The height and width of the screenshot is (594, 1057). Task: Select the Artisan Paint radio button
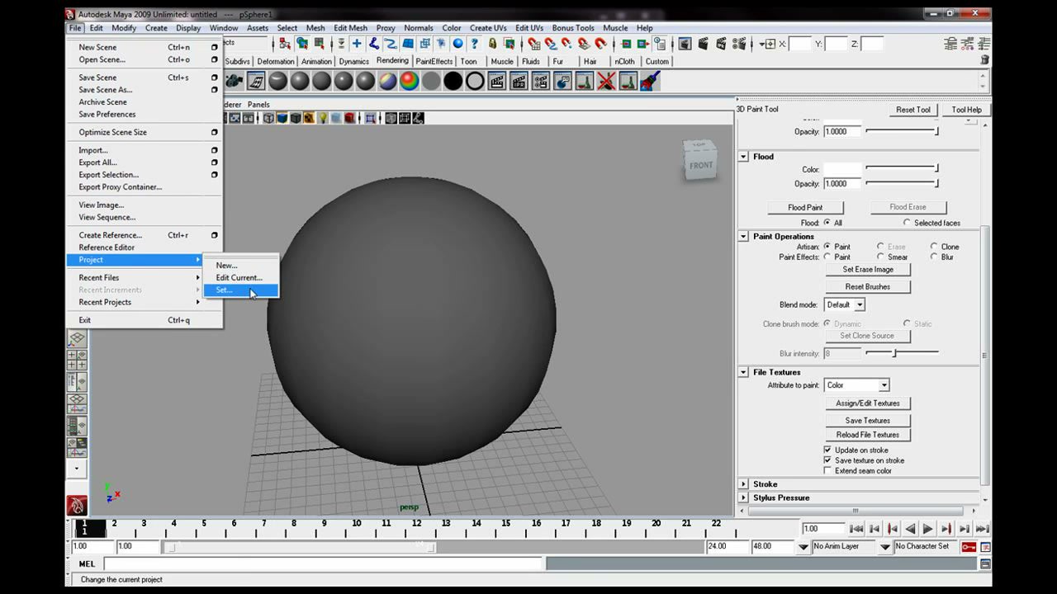tap(827, 247)
